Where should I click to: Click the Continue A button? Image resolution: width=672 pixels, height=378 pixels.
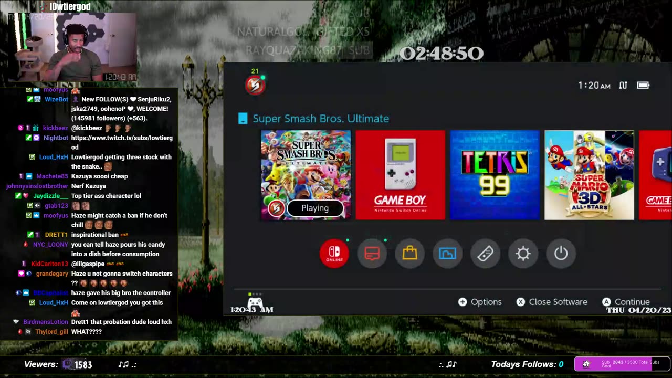pyautogui.click(x=626, y=302)
